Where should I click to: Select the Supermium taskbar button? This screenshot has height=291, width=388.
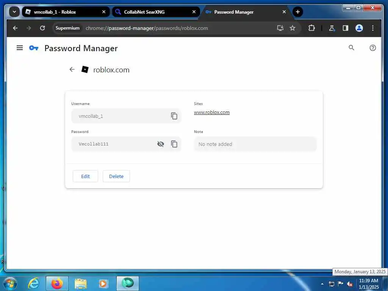point(128,283)
